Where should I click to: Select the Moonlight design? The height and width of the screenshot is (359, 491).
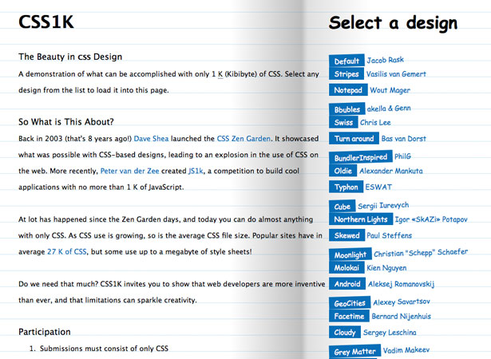pos(350,254)
